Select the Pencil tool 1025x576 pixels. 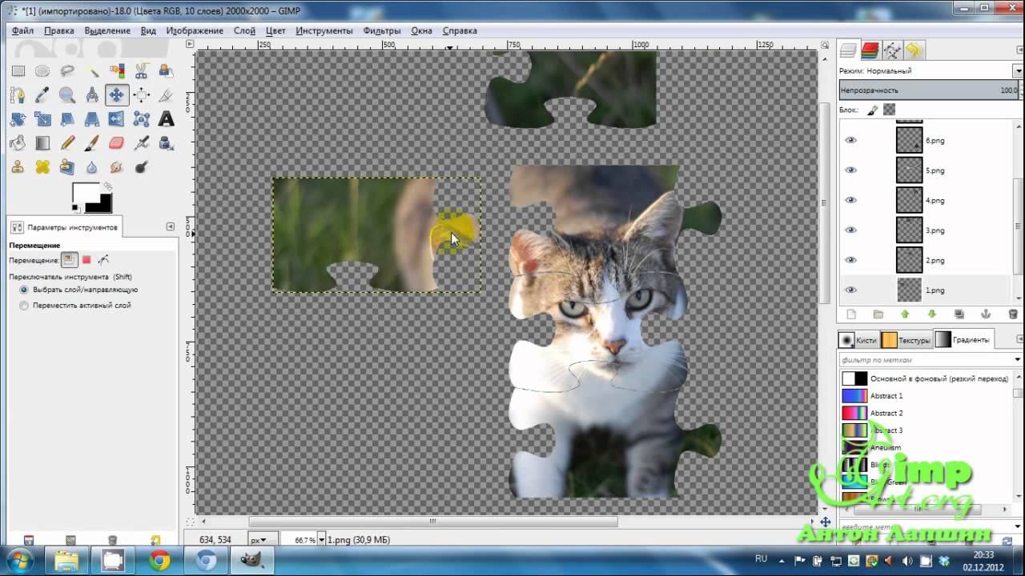coord(67,143)
